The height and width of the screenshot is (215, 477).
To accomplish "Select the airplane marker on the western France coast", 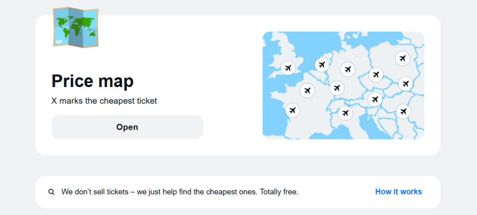I will pyautogui.click(x=293, y=110).
